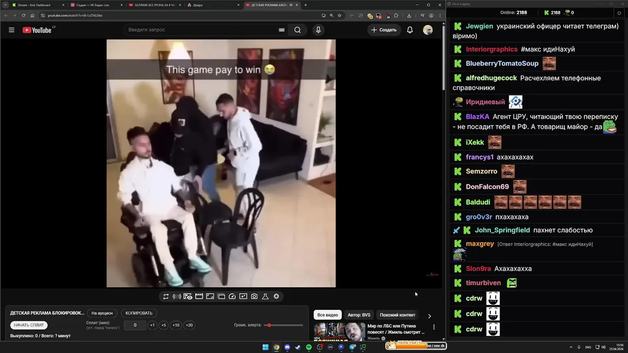Click the browser address bar URL
Viewport: 628px width, 353px height.
click(x=75, y=15)
